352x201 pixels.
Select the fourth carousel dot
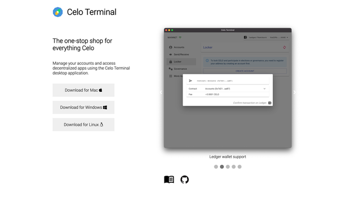tap(234, 167)
